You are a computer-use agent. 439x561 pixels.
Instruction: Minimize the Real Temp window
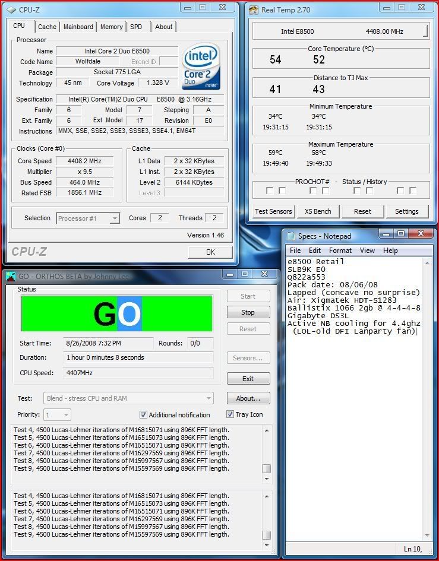coord(388,7)
